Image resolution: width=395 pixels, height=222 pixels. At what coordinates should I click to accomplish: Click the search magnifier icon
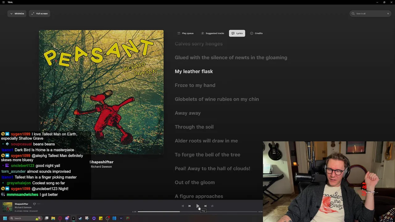353,14
